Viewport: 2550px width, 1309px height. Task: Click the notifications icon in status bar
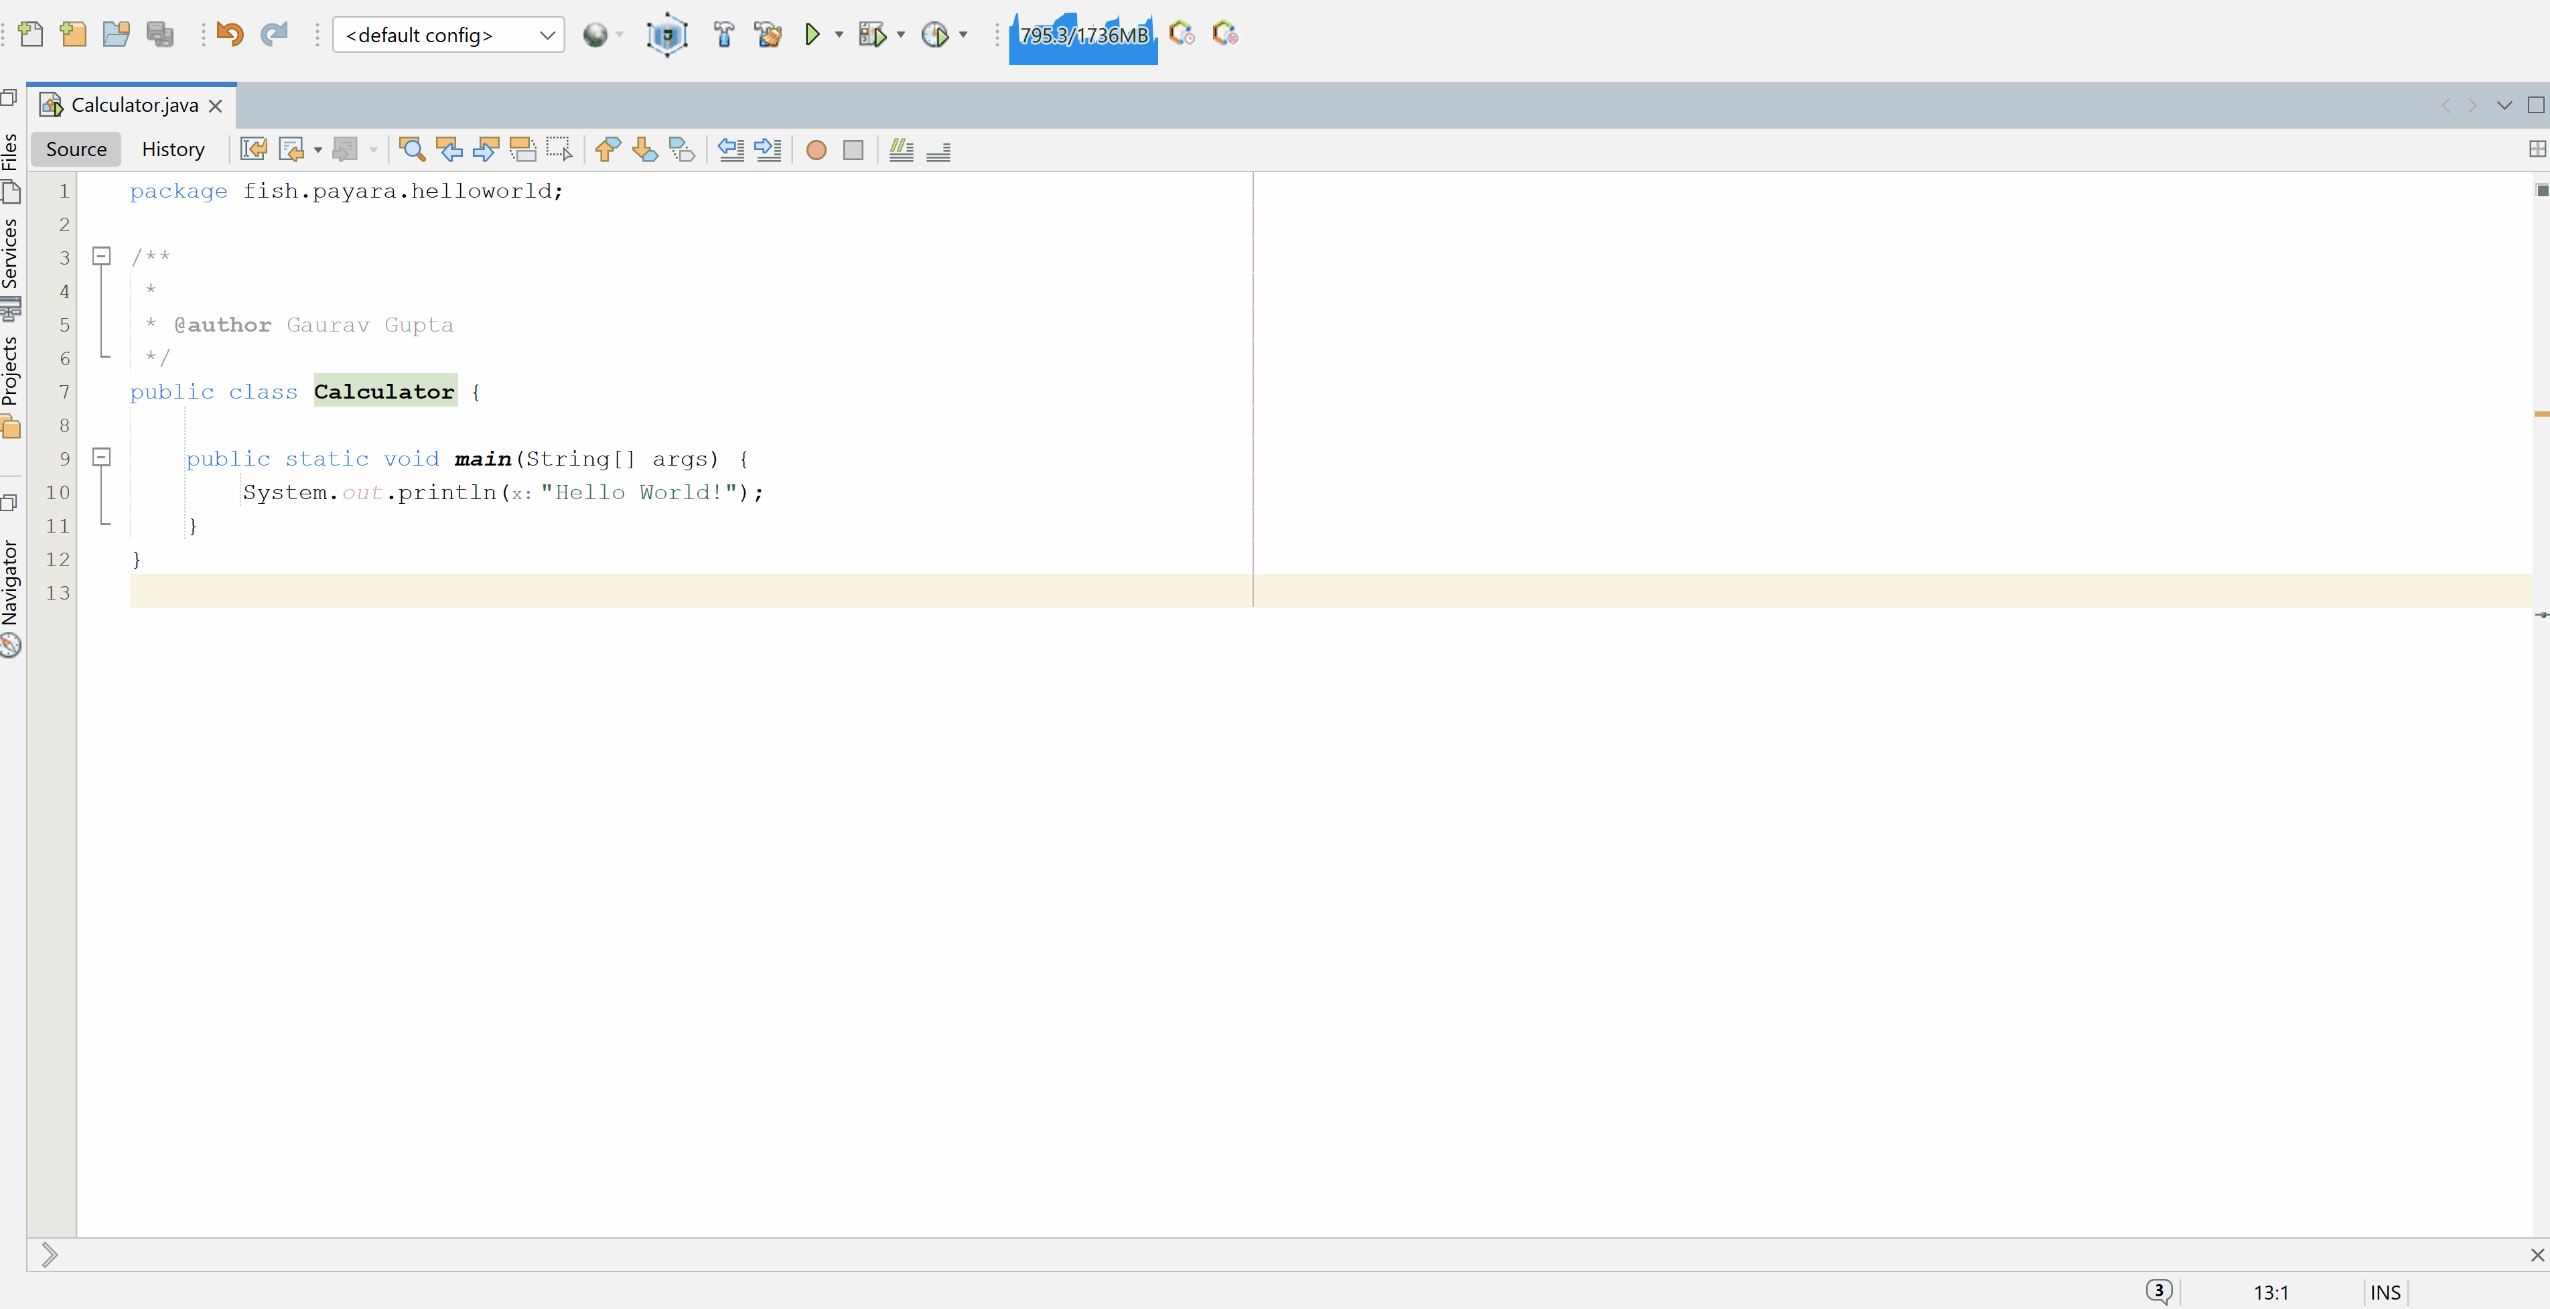(2158, 1291)
